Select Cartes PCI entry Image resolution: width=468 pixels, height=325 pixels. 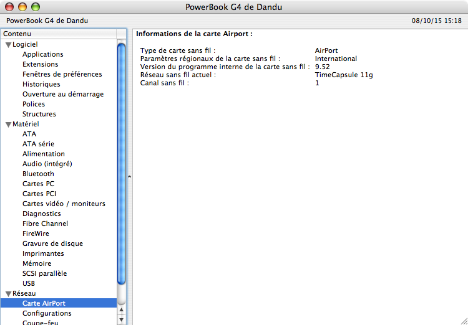(39, 194)
